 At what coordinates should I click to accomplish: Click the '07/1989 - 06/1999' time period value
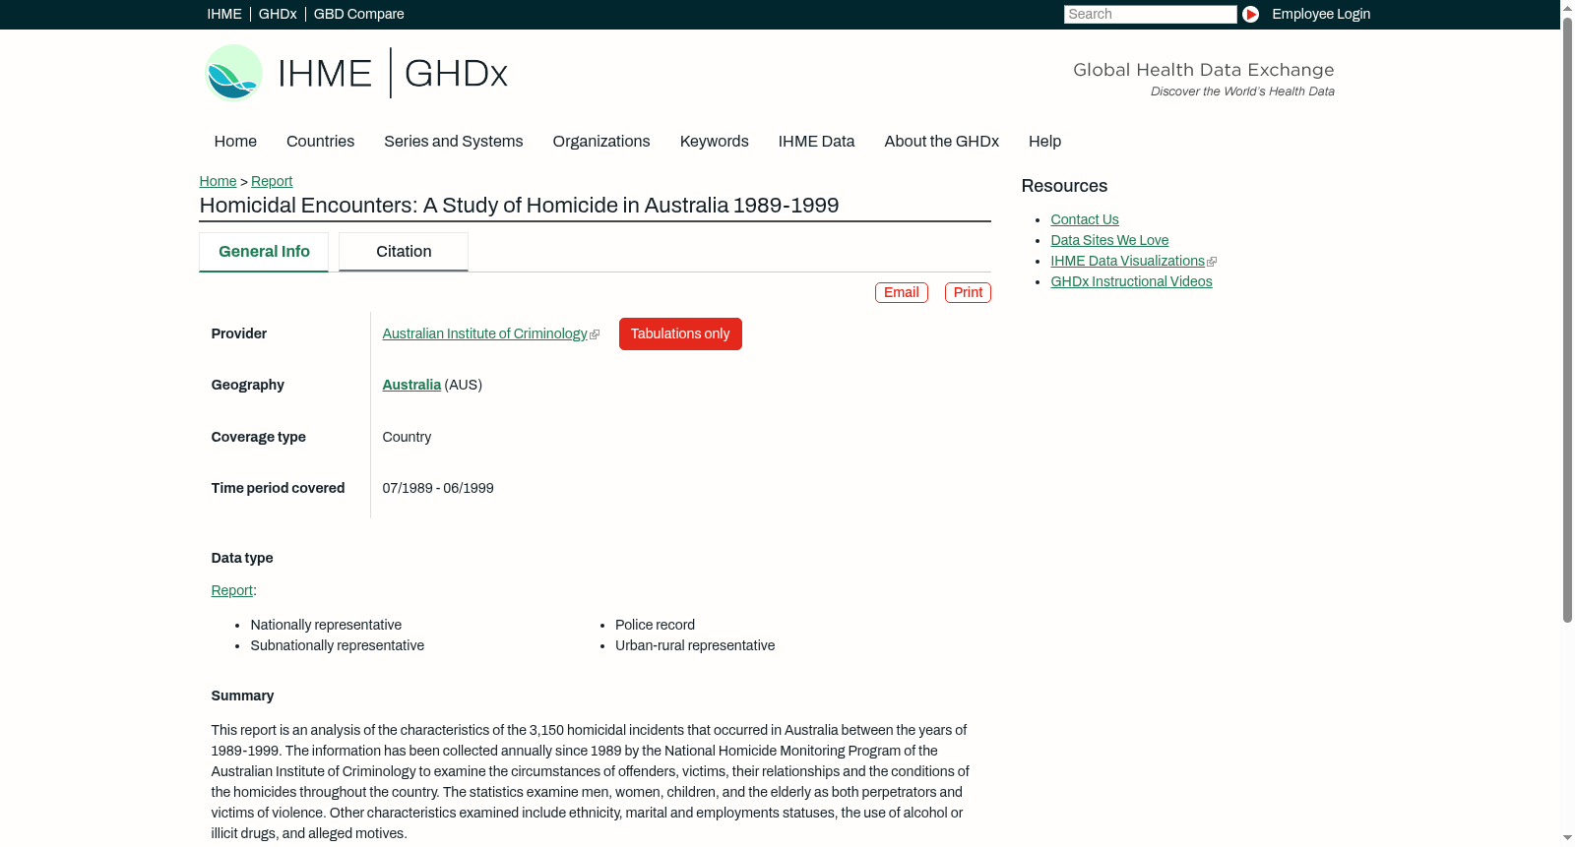438,489
